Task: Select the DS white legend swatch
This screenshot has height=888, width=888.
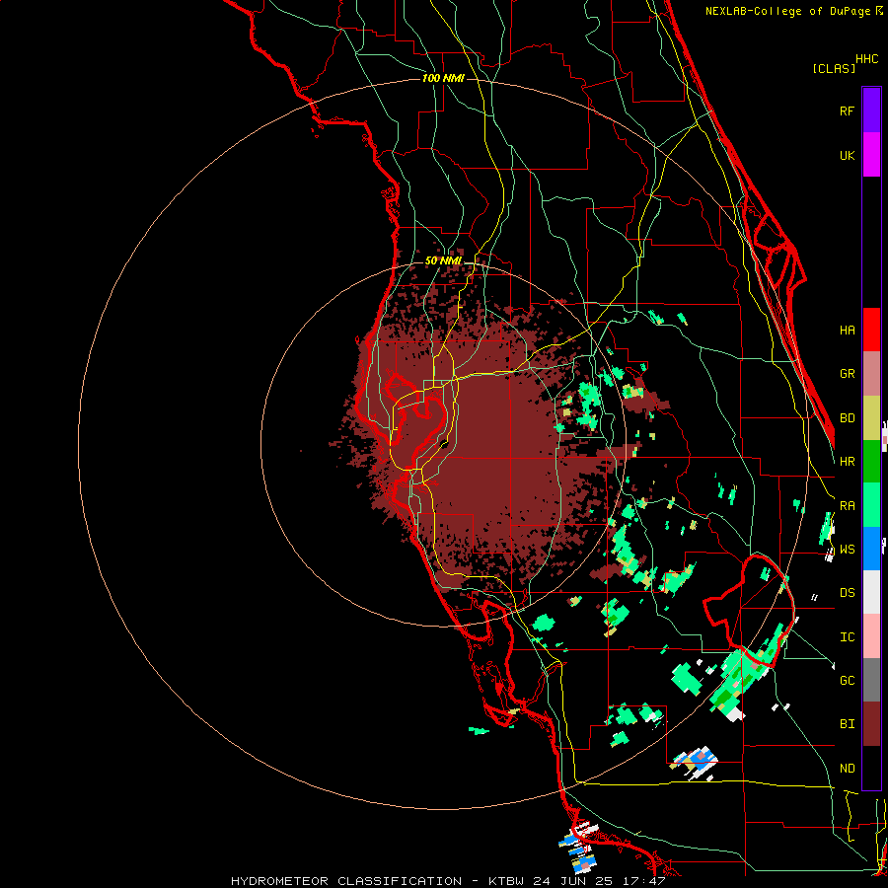Action: 871,592
